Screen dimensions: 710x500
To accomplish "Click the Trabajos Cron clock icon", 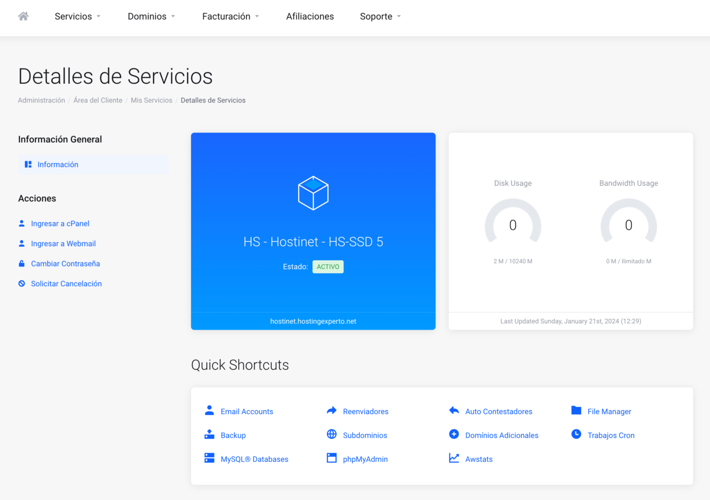I will coord(576,434).
